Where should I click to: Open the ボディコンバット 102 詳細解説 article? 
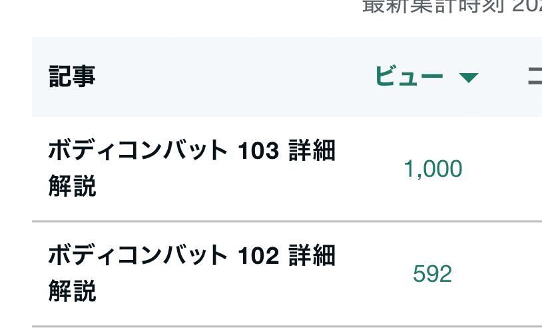191,273
